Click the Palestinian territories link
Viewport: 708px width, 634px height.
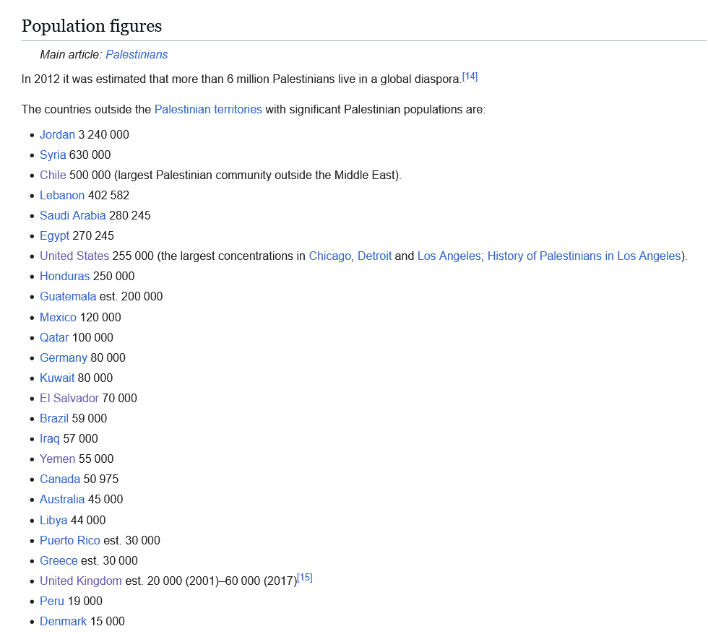click(x=208, y=110)
